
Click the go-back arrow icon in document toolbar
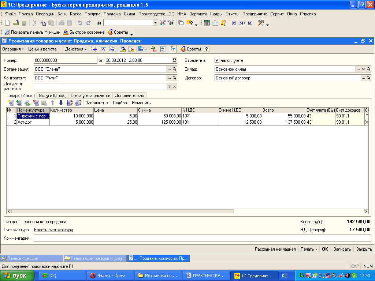pos(94,49)
